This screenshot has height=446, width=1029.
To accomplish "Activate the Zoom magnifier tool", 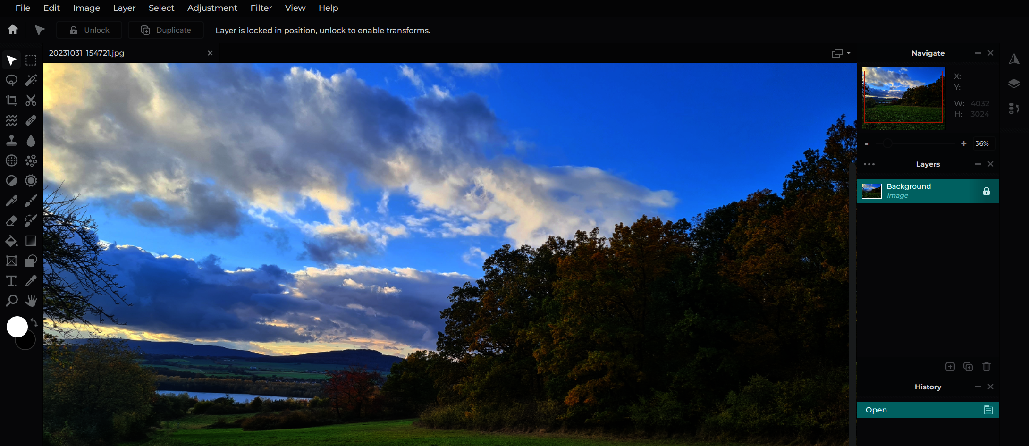I will (x=11, y=301).
